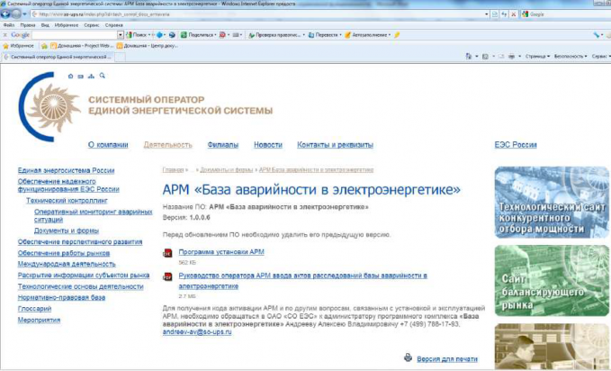Open the Правка menu
The width and height of the screenshot is (611, 371).
(x=28, y=25)
